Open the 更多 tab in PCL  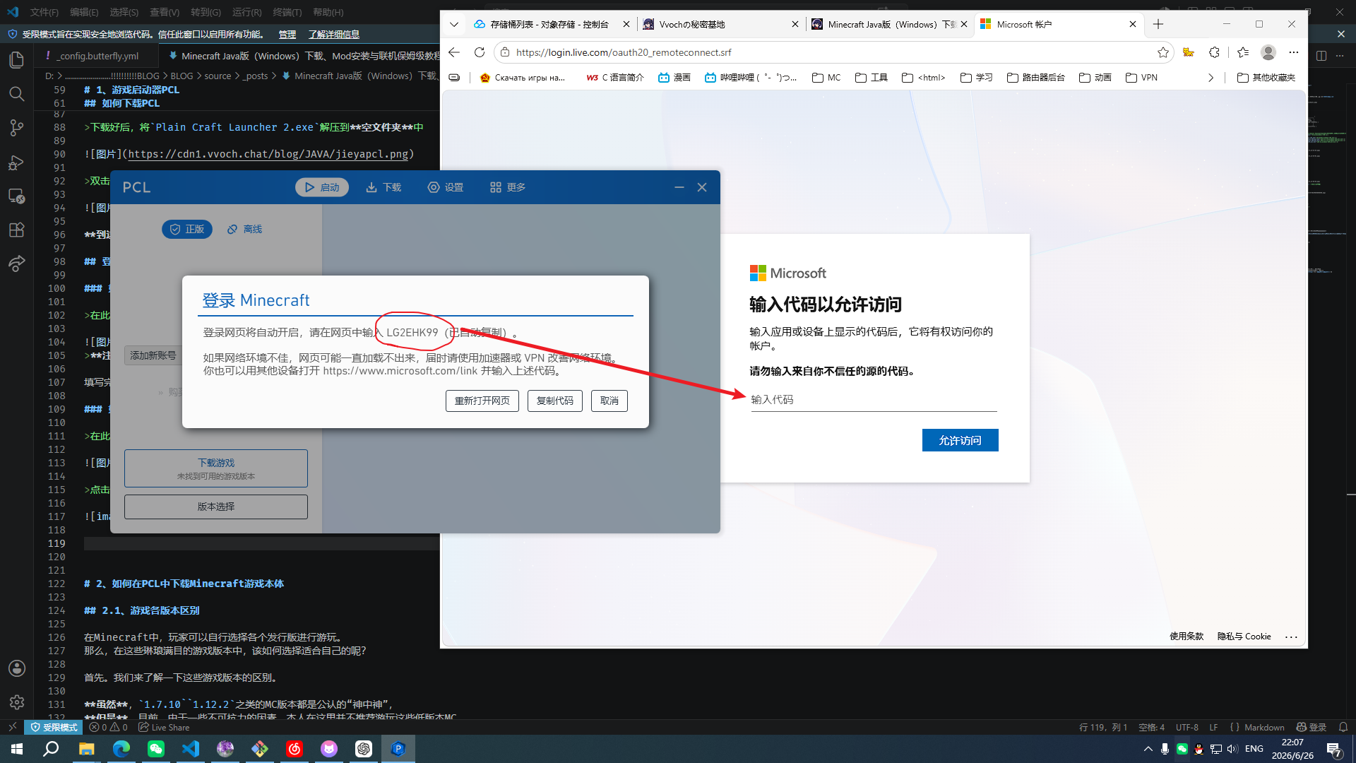pyautogui.click(x=508, y=187)
